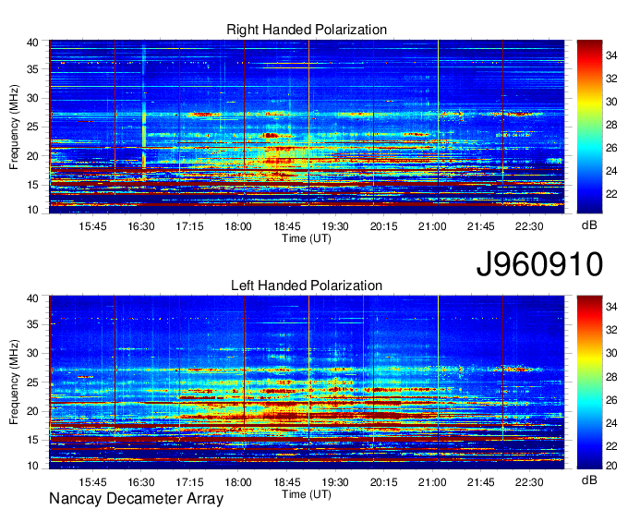Click the 22 value on Right Handed colorbar
This screenshot has width=628, height=510.
pos(611,194)
